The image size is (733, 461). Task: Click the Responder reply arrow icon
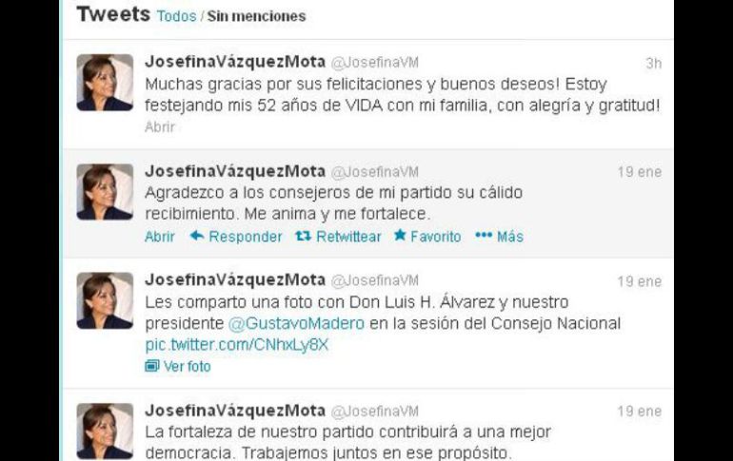point(197,236)
